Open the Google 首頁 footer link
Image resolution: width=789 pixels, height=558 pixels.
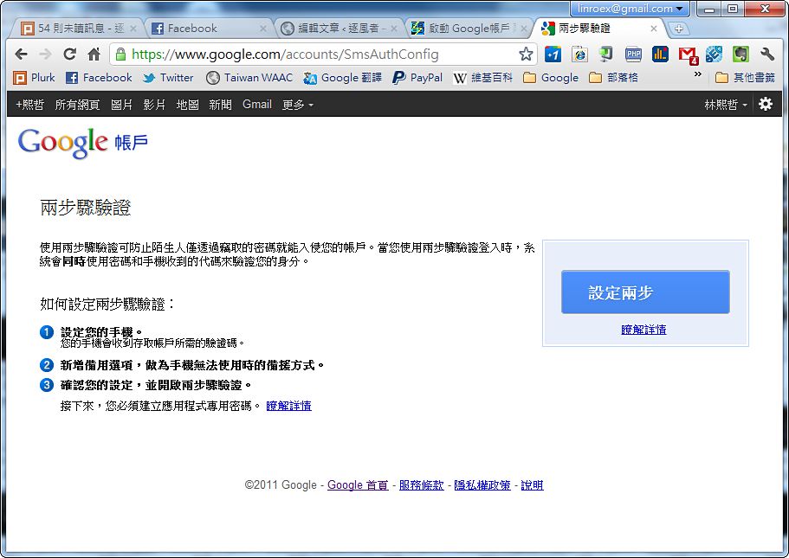pos(358,485)
